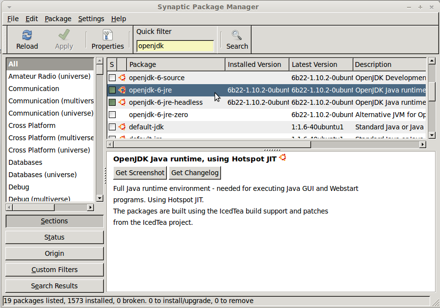The height and width of the screenshot is (308, 440).
Task: Sort by Package column header
Action: pos(176,64)
